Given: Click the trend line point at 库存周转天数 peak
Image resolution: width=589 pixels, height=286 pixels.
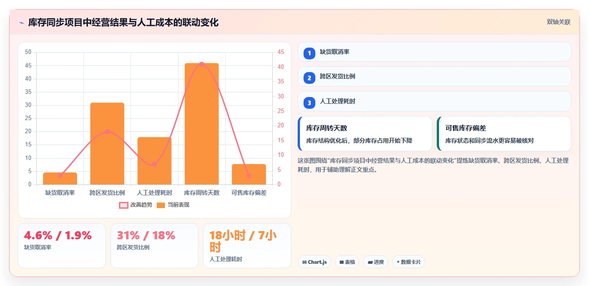Looking at the screenshot, I should (x=202, y=64).
